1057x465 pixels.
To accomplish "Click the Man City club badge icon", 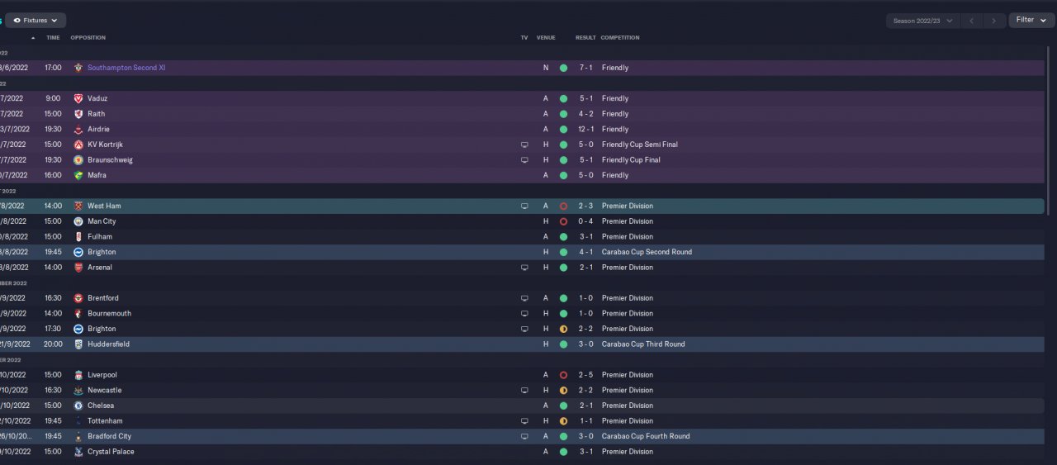I will coord(78,221).
